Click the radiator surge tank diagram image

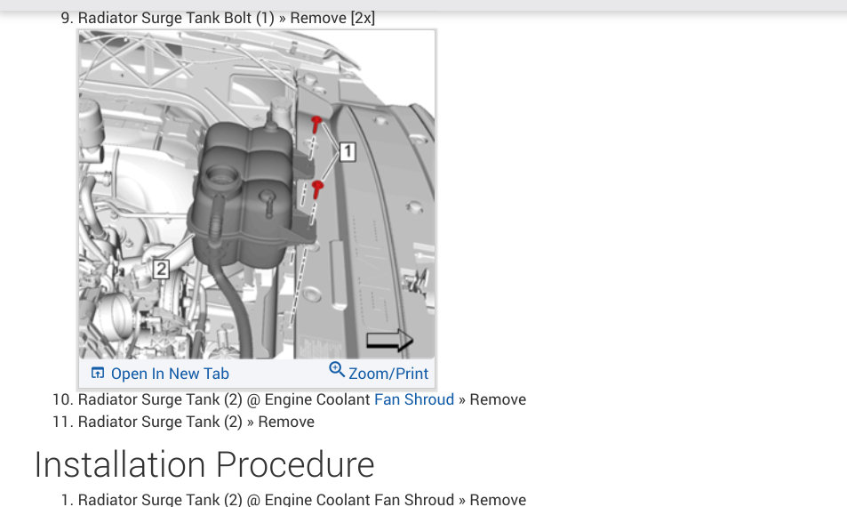pos(257,195)
